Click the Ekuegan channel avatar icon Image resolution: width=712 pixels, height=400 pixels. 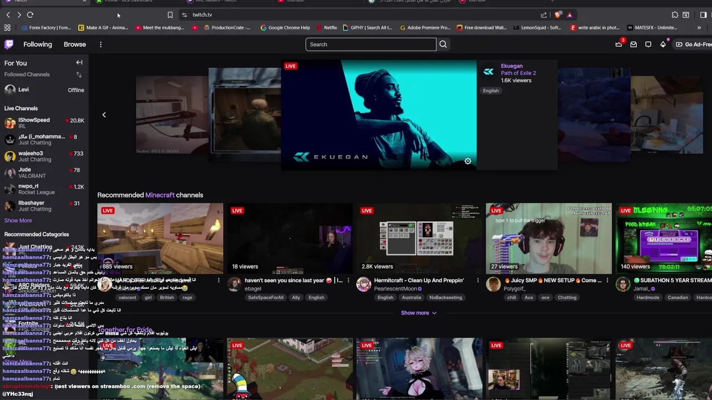[488, 72]
